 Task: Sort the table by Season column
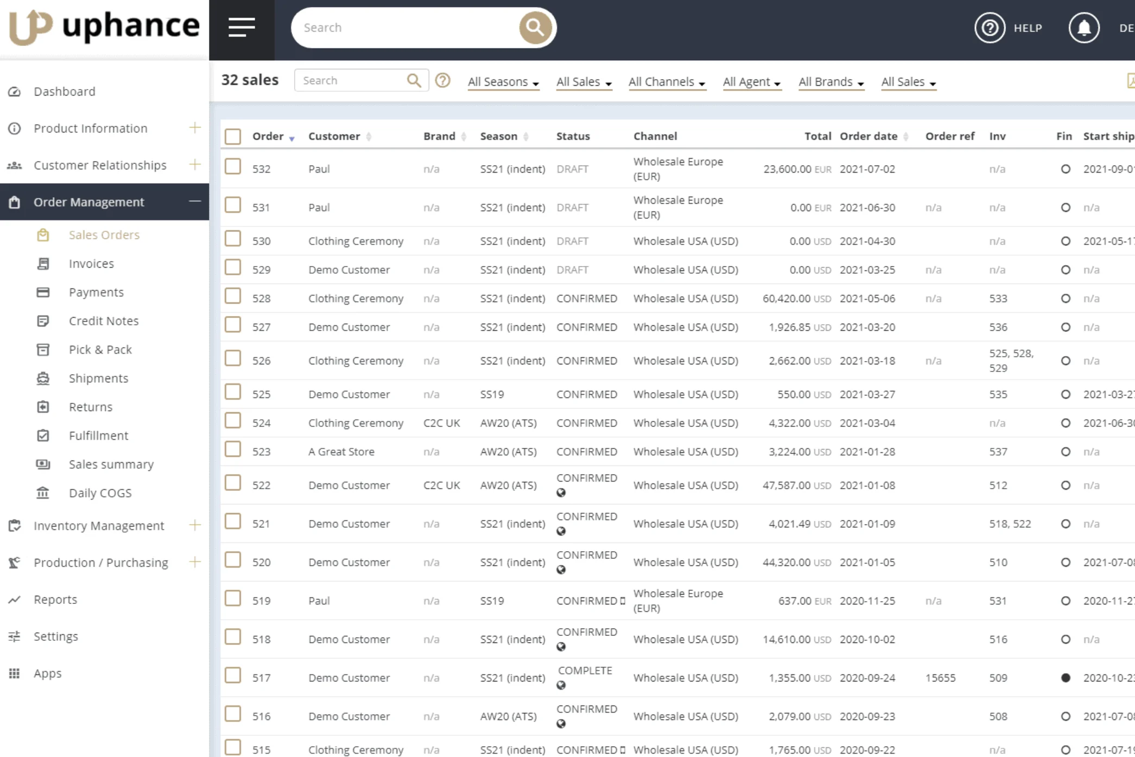point(504,136)
